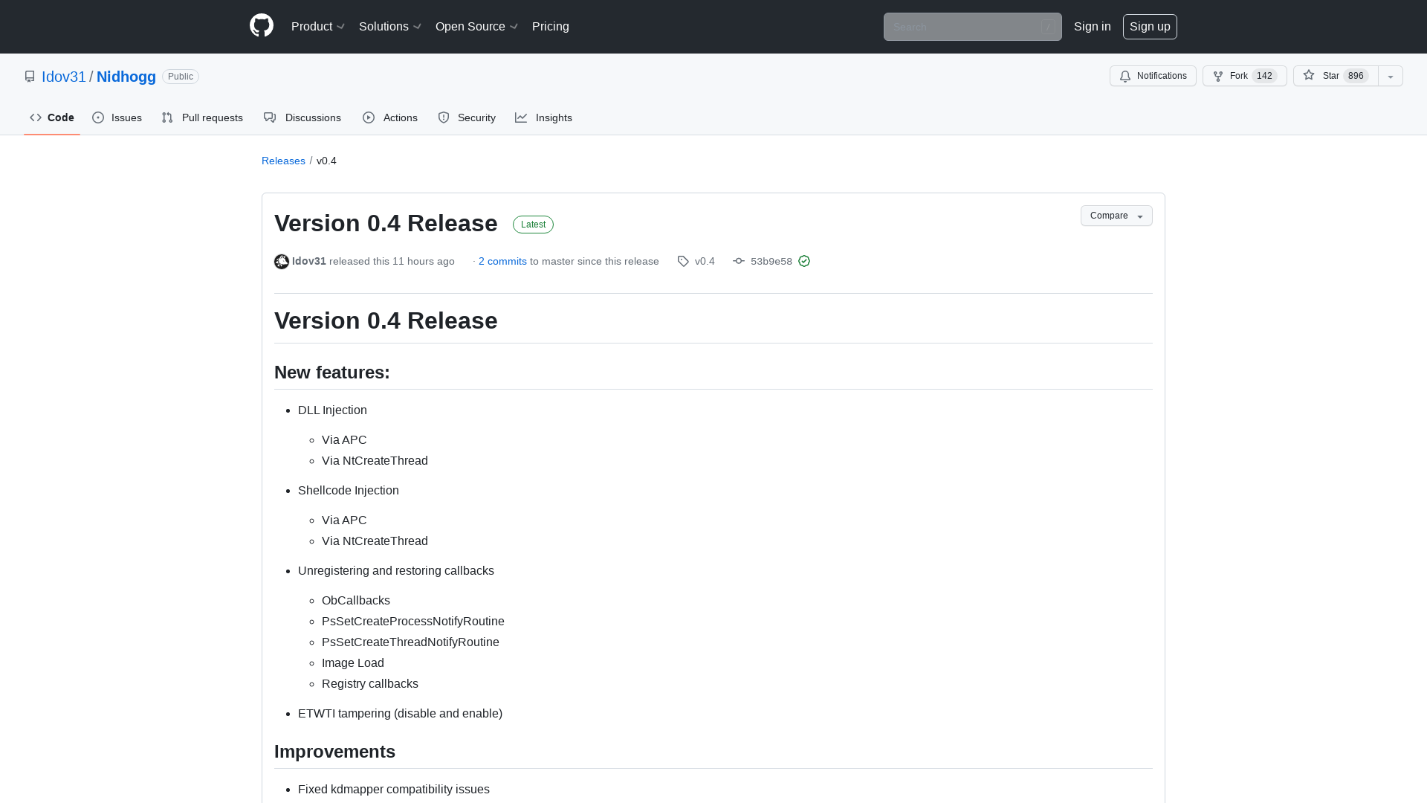This screenshot has width=1427, height=803.
Task: Open commit 53b9e58
Action: [771, 261]
